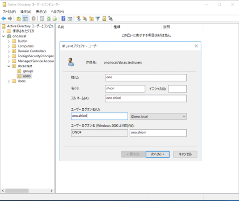Collapse the ono.local domain node
The image size is (239, 201).
(3, 36)
